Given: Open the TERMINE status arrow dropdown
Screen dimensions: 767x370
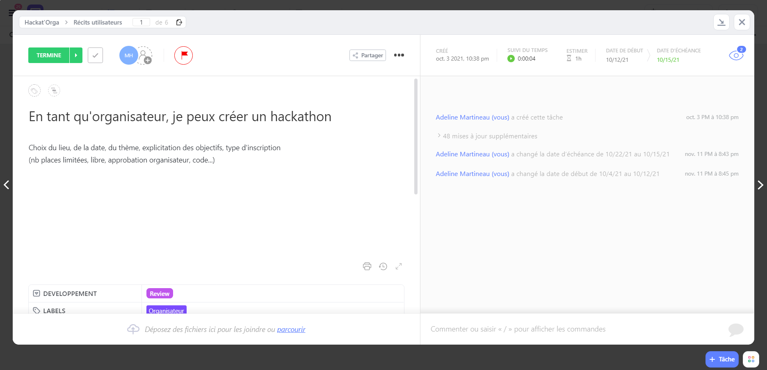Looking at the screenshot, I should 76,55.
